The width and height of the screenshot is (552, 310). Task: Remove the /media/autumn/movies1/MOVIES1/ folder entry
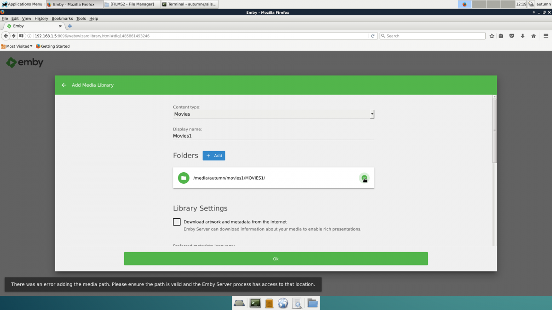364,178
